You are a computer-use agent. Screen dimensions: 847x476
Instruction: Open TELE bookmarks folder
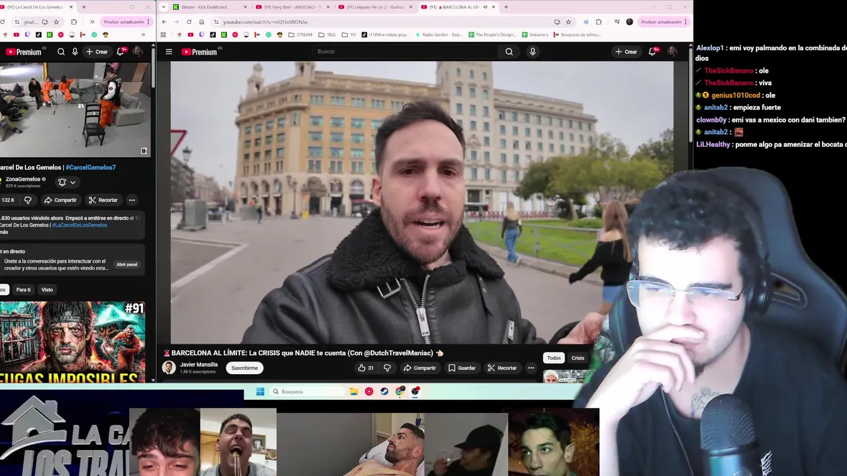pos(327,34)
